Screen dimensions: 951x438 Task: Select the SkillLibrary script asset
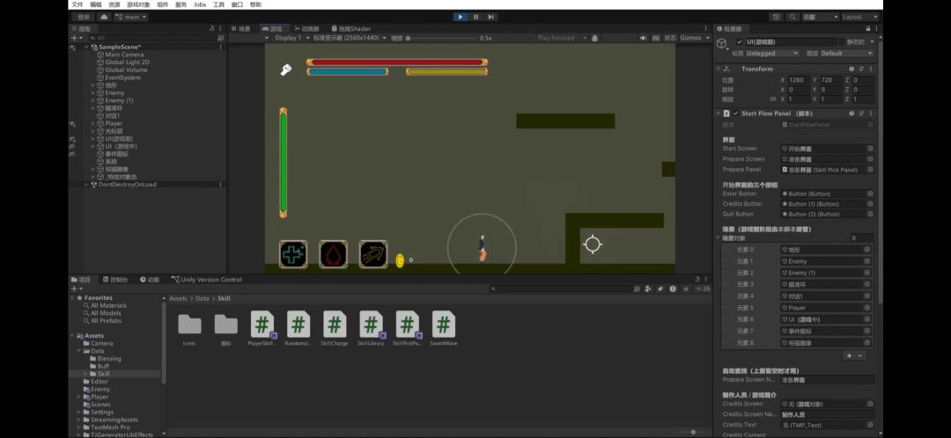point(372,329)
